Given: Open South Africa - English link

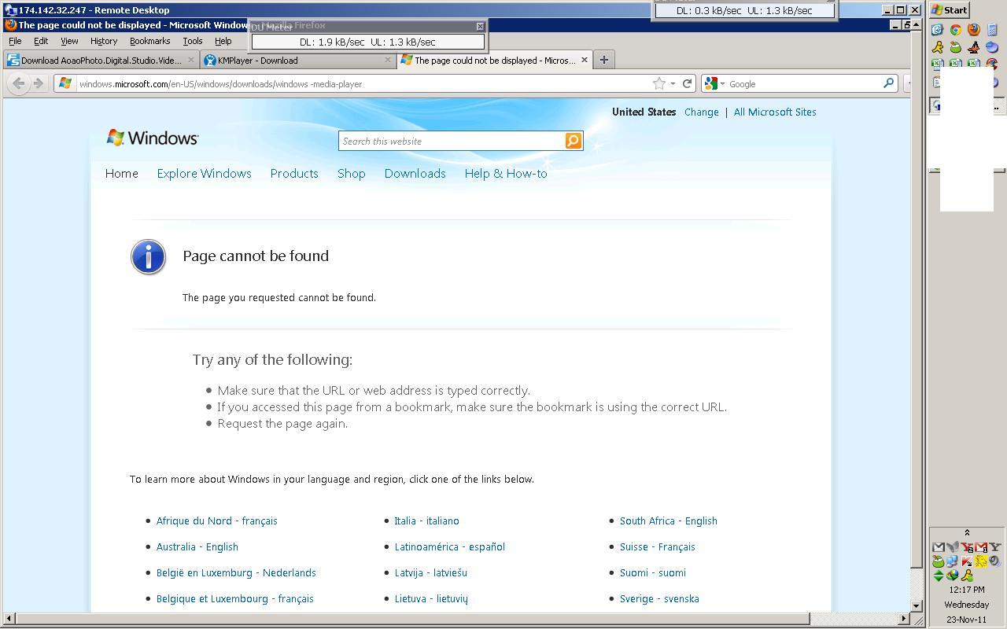Looking at the screenshot, I should [668, 520].
